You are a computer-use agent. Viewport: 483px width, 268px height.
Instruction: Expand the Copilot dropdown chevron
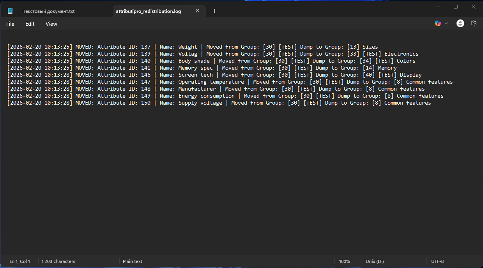coord(446,23)
